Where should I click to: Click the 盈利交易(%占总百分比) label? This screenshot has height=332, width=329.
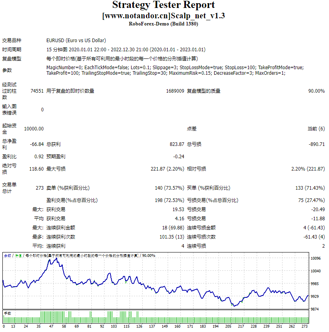click(x=72, y=200)
